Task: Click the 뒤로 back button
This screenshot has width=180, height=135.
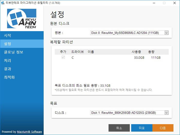Action: (x=141, y=128)
